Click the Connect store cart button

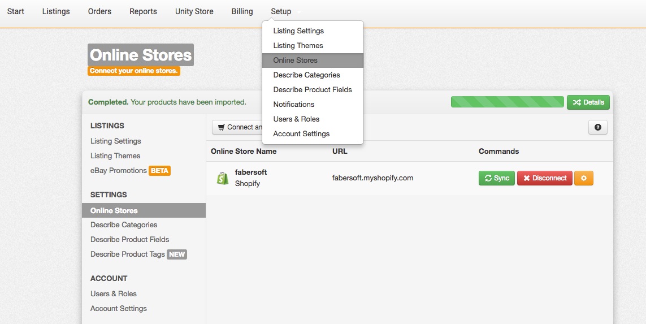click(x=237, y=127)
